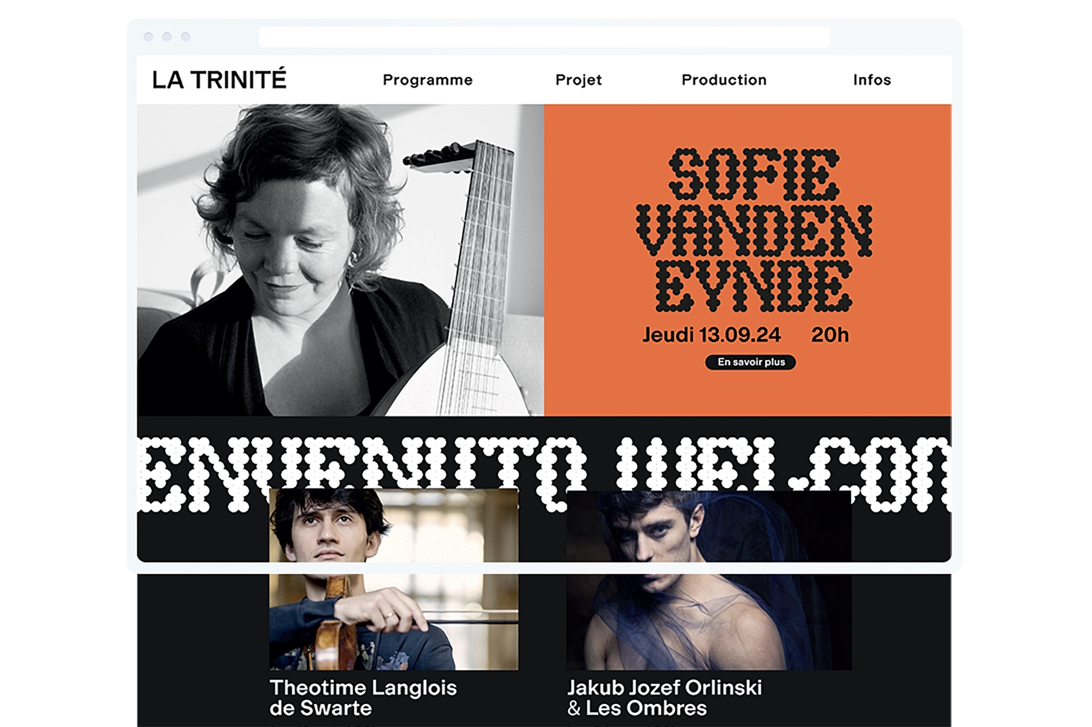Open the Theotime Langlois de Swarte photo

[x=393, y=579]
